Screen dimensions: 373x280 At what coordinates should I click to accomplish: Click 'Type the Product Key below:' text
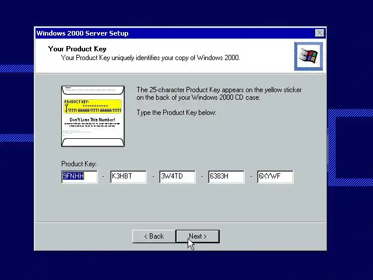tap(176, 113)
